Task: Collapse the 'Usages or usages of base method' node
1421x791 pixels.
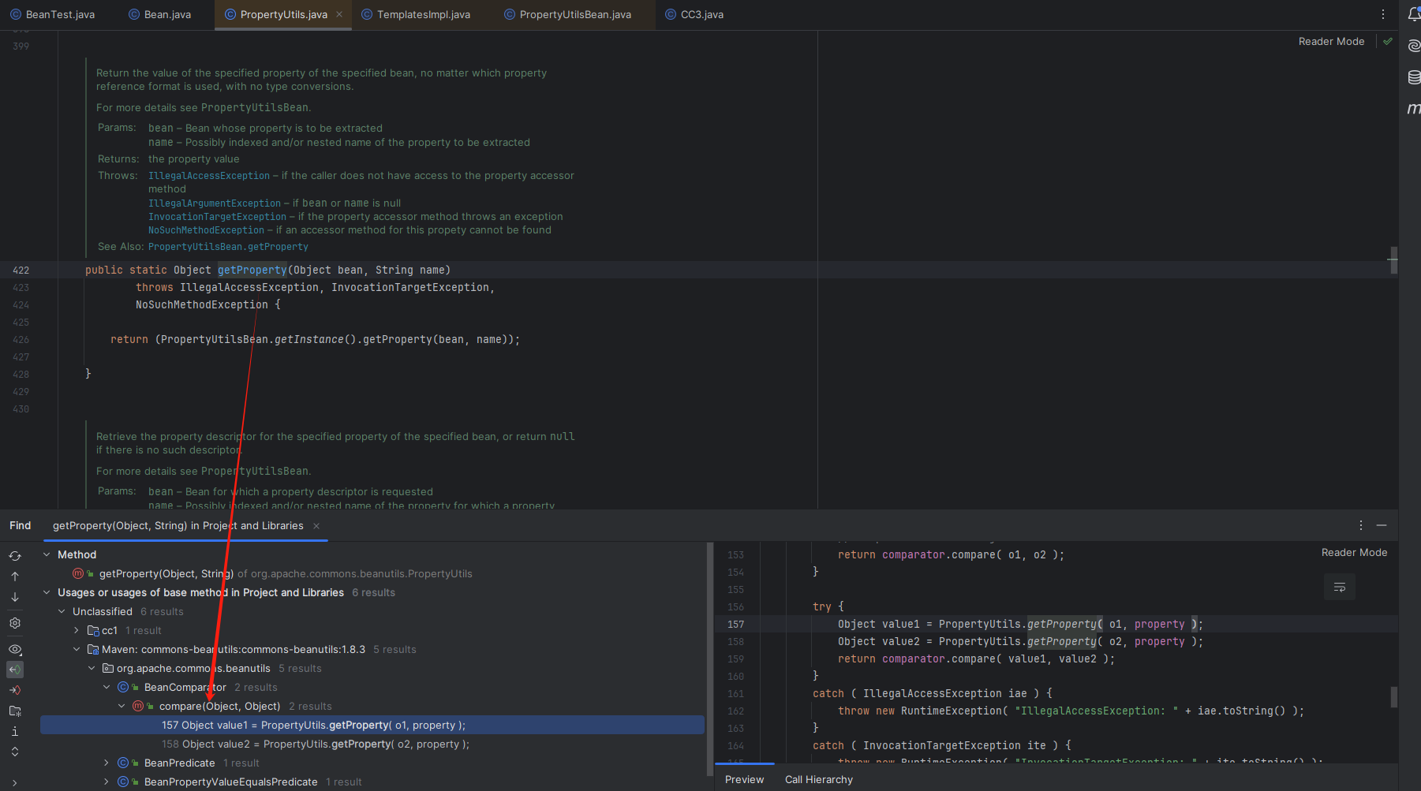Action: pyautogui.click(x=47, y=593)
